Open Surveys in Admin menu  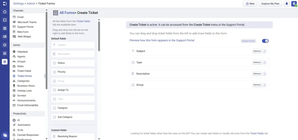tap(22, 96)
